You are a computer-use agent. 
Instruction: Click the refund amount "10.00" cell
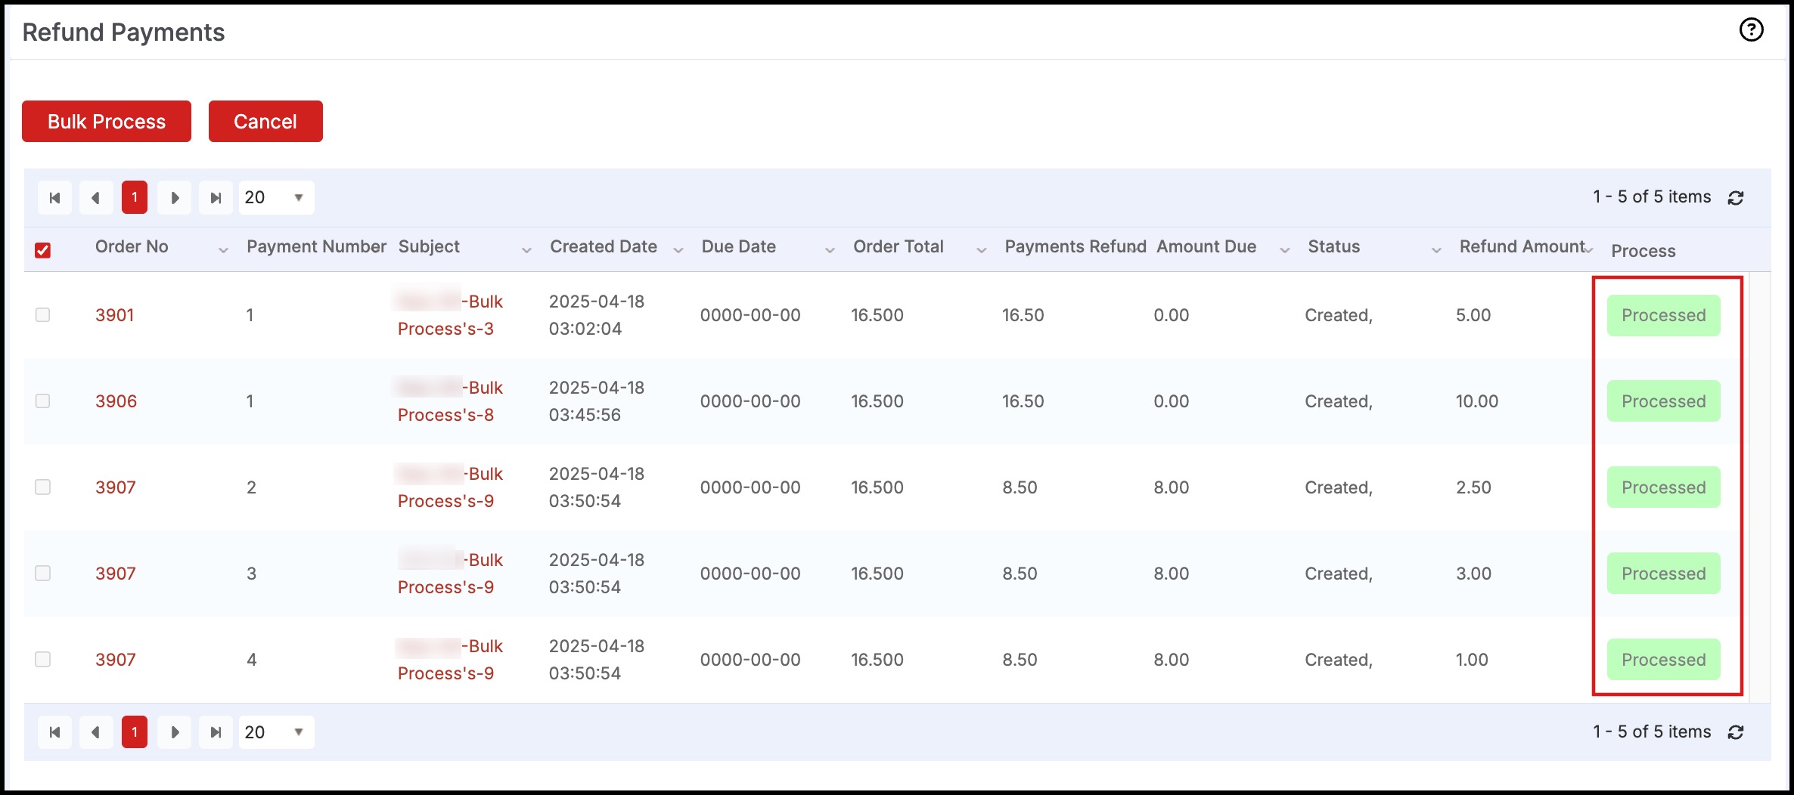coord(1477,401)
